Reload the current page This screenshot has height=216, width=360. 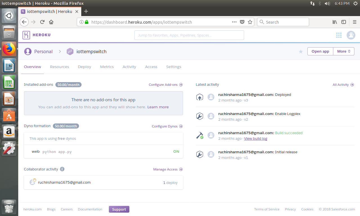[x=42, y=22]
